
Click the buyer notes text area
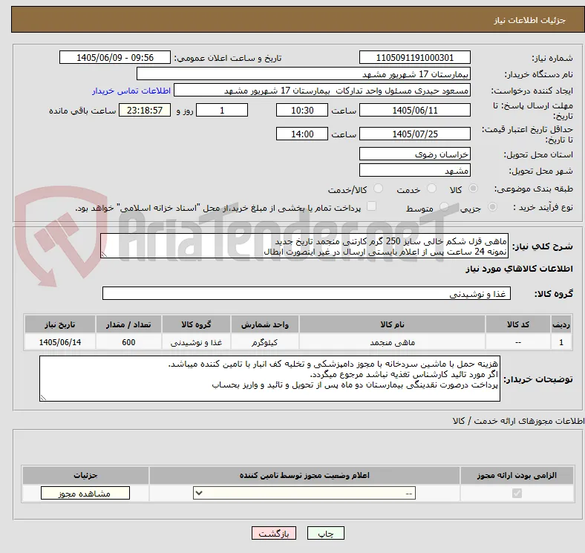click(269, 379)
